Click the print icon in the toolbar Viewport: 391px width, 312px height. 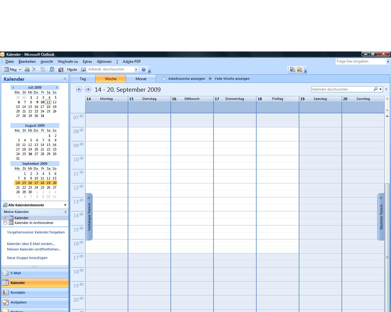(x=27, y=69)
